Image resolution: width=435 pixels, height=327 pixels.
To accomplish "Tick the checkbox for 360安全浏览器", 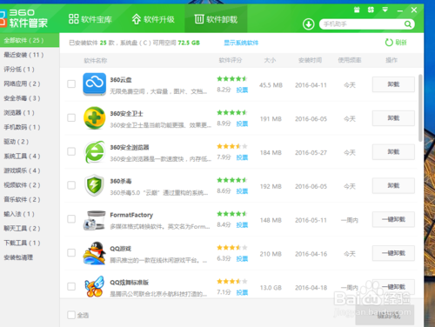I will click(x=71, y=151).
